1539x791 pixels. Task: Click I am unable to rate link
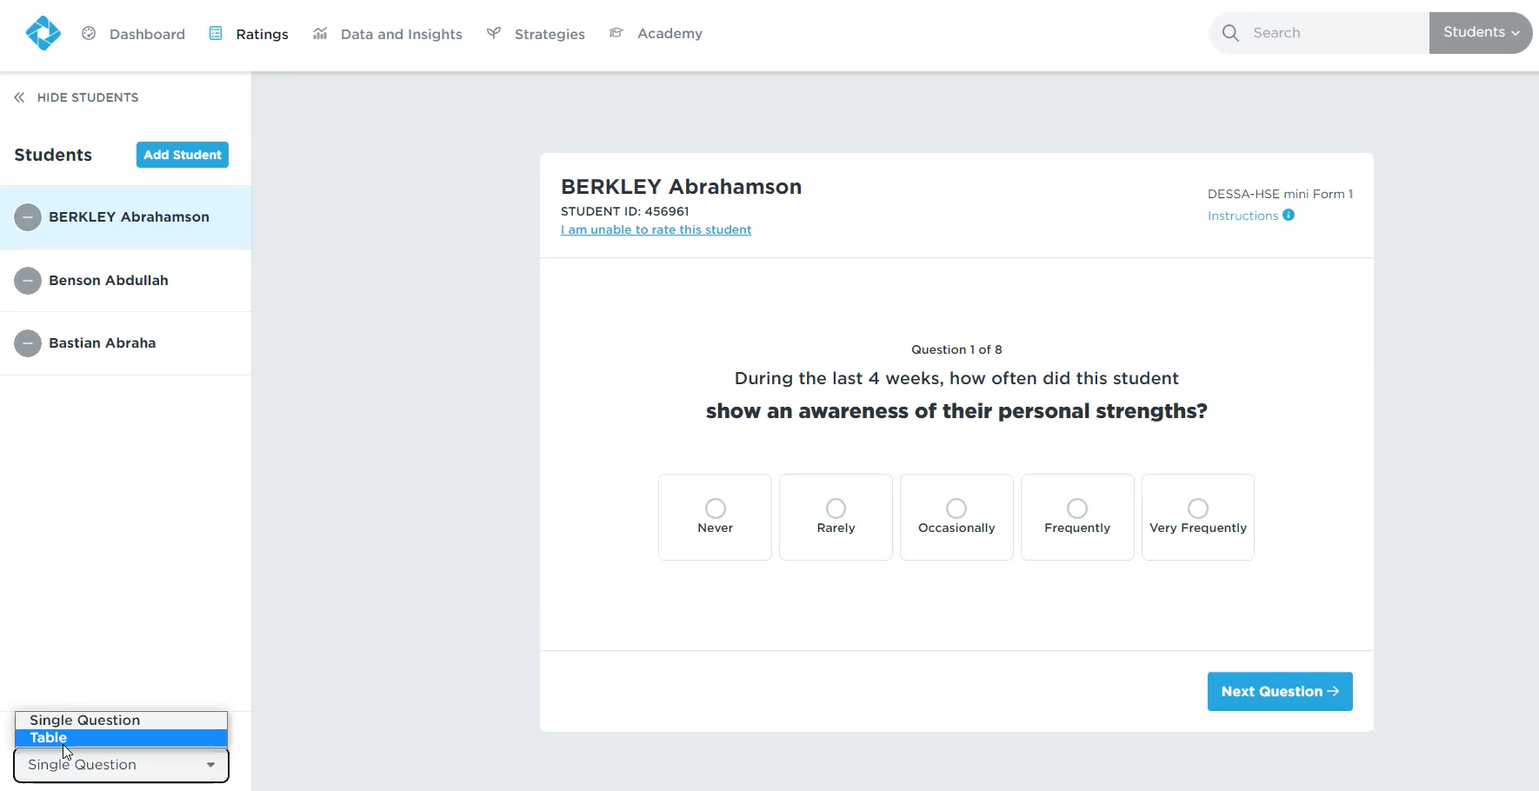click(x=656, y=229)
